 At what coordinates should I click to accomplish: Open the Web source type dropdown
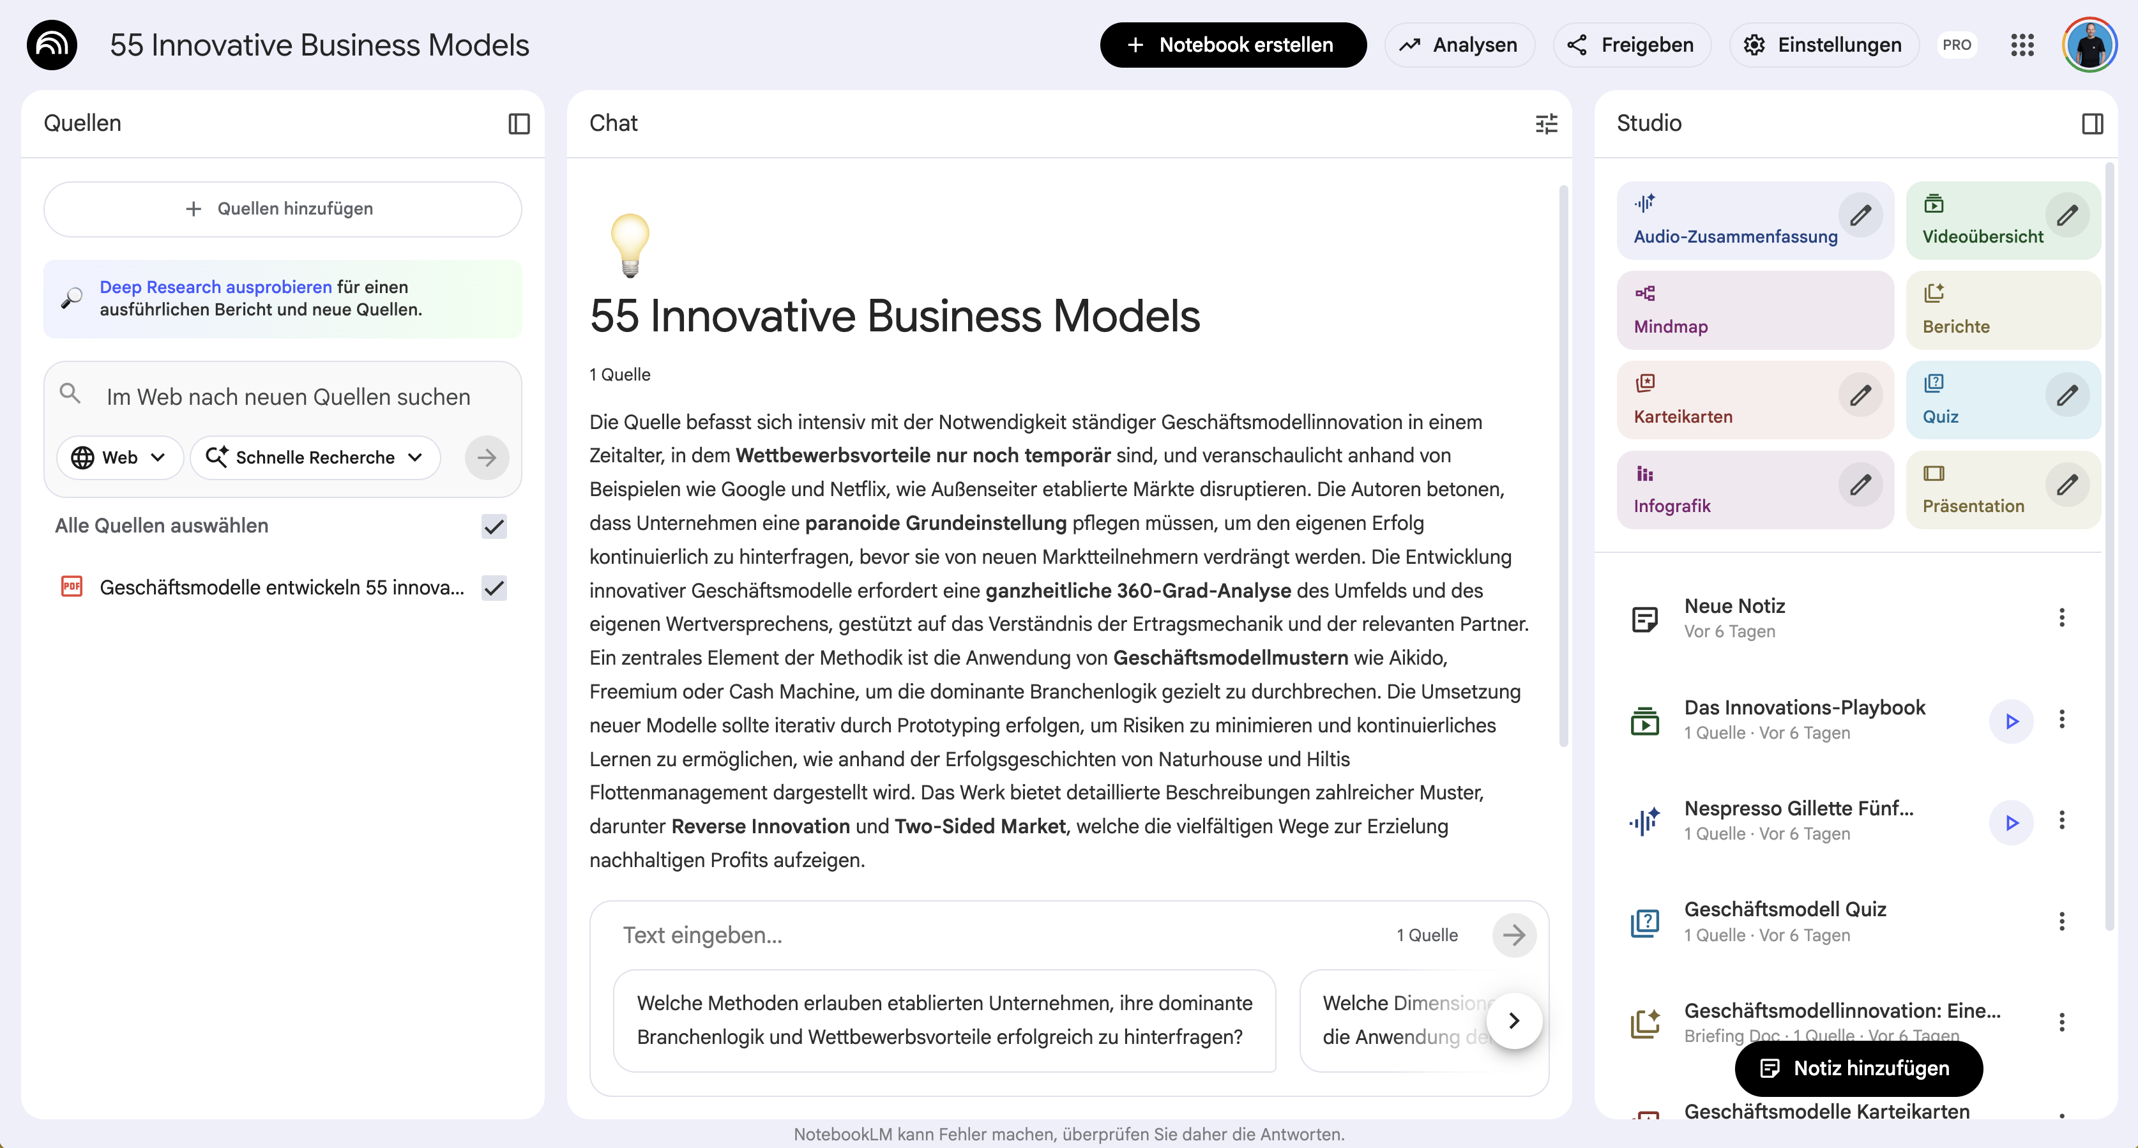[119, 457]
